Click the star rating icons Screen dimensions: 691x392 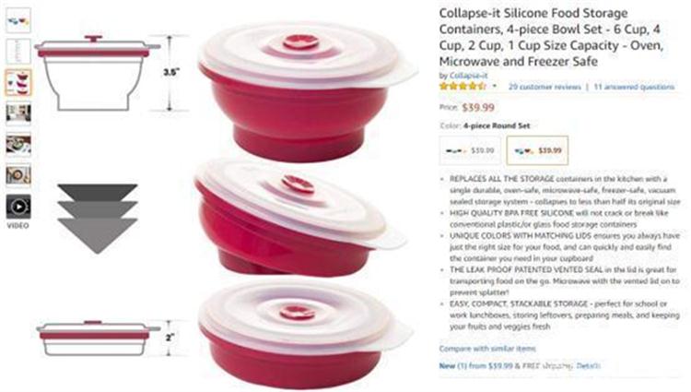pyautogui.click(x=463, y=86)
